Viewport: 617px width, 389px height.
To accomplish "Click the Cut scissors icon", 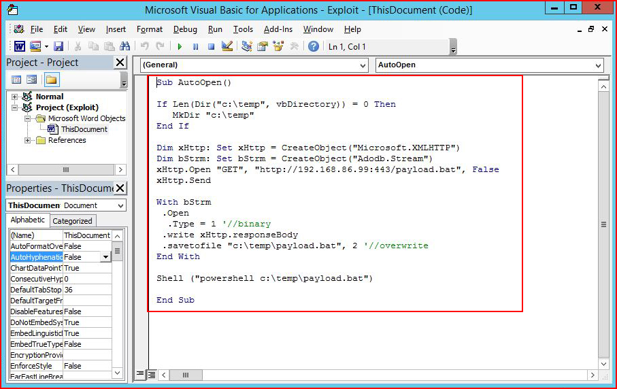I will [x=78, y=46].
